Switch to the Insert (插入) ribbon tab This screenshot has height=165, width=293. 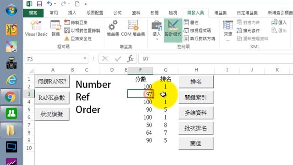[x=72, y=13]
